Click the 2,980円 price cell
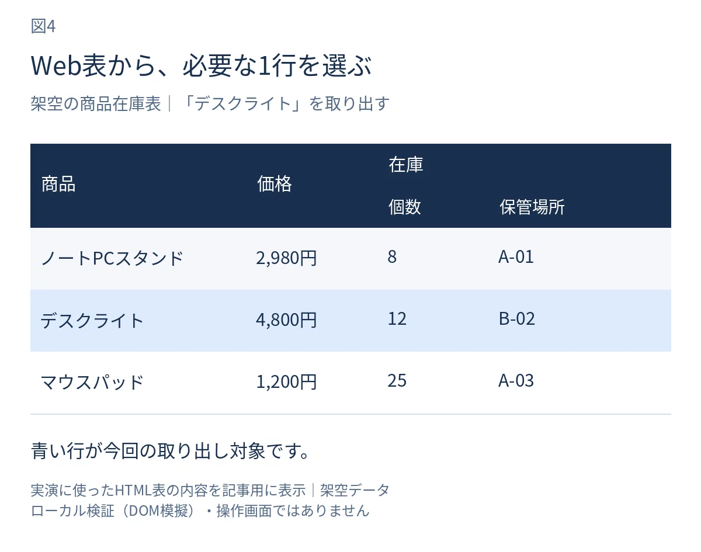This screenshot has width=701, height=552. tap(286, 258)
